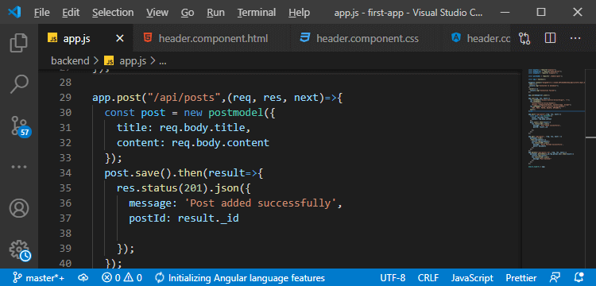Open notifications bell in status bar
Screen dimensions: 596x286
click(579, 277)
